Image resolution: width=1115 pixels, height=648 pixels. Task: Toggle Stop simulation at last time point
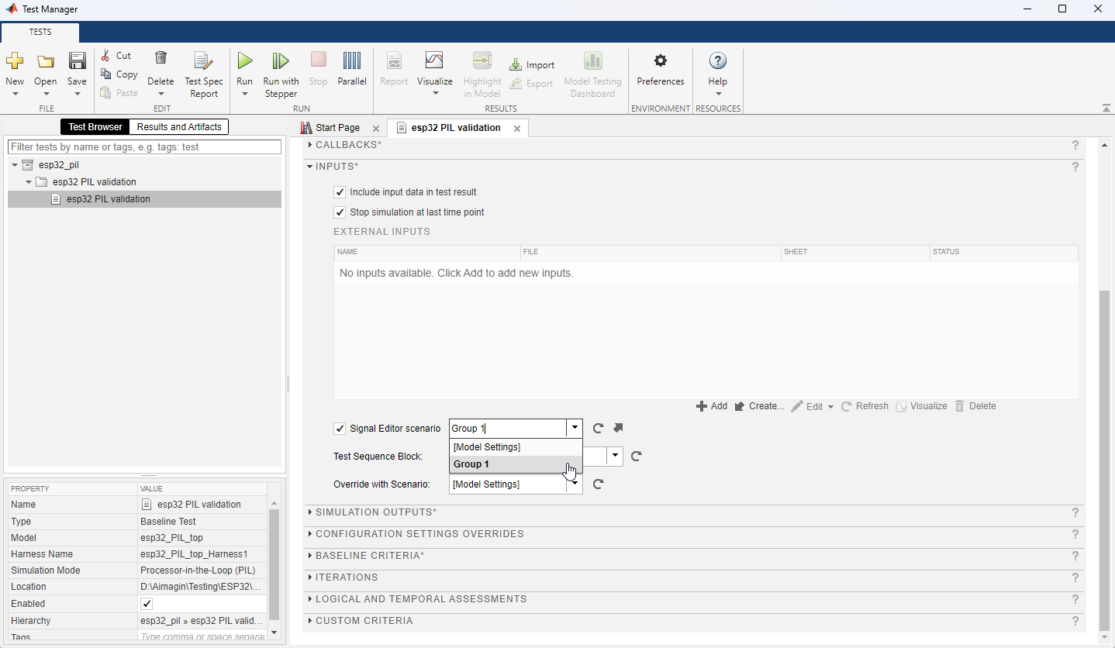point(339,212)
